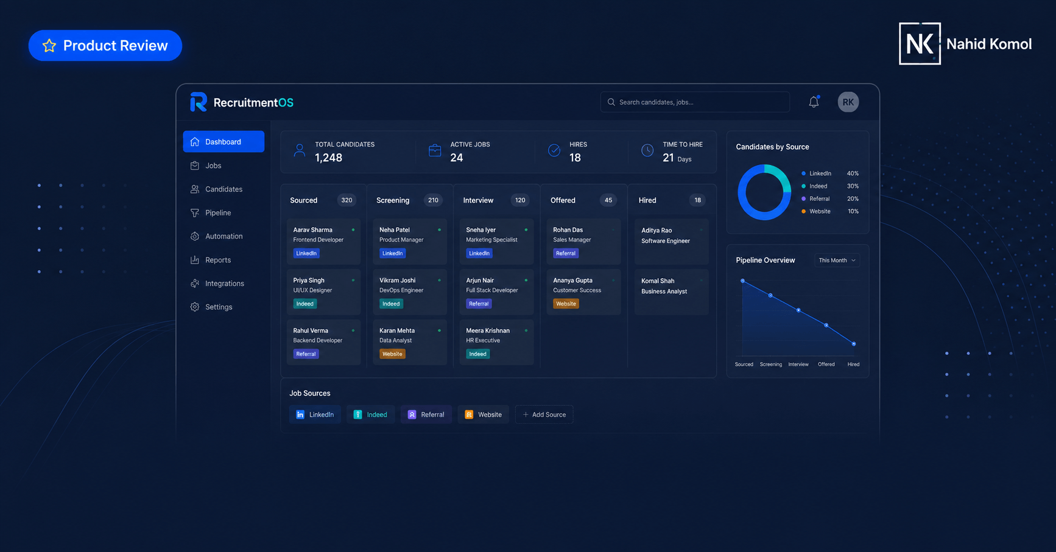Click the Total Candidates person icon

tap(299, 150)
